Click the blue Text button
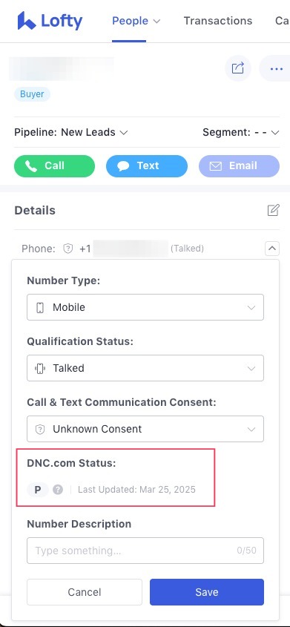The width and height of the screenshot is (290, 627). (147, 166)
